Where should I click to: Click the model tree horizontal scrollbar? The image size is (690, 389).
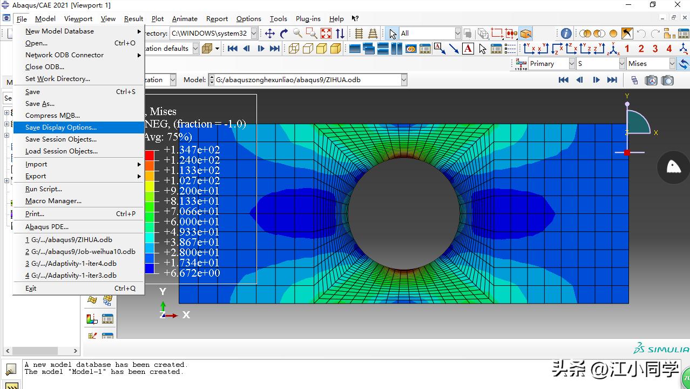pyautogui.click(x=40, y=351)
